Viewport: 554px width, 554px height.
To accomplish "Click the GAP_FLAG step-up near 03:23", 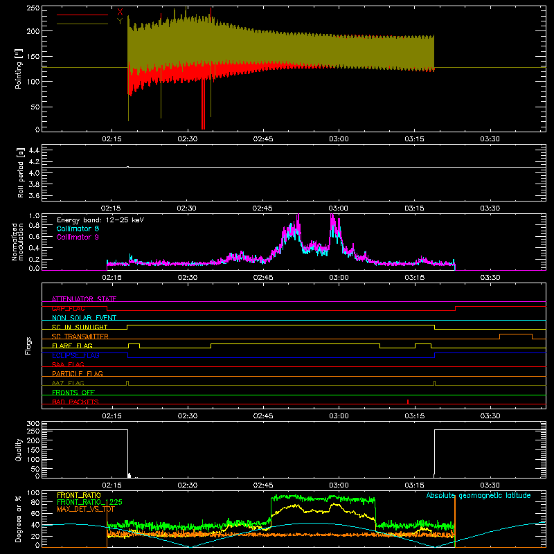I will [456, 308].
